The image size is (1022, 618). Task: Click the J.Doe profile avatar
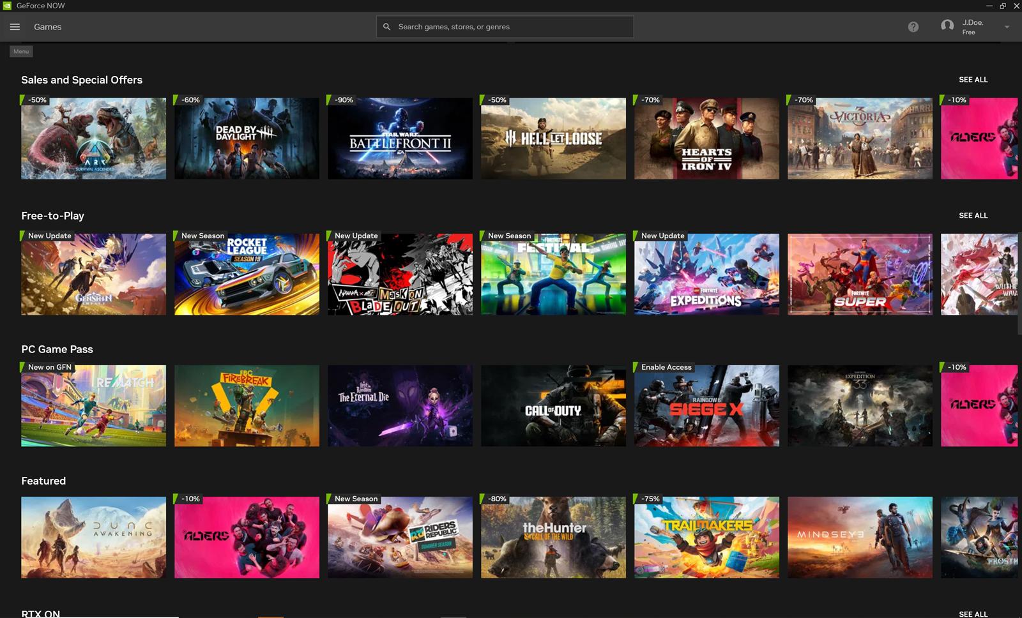(x=947, y=26)
